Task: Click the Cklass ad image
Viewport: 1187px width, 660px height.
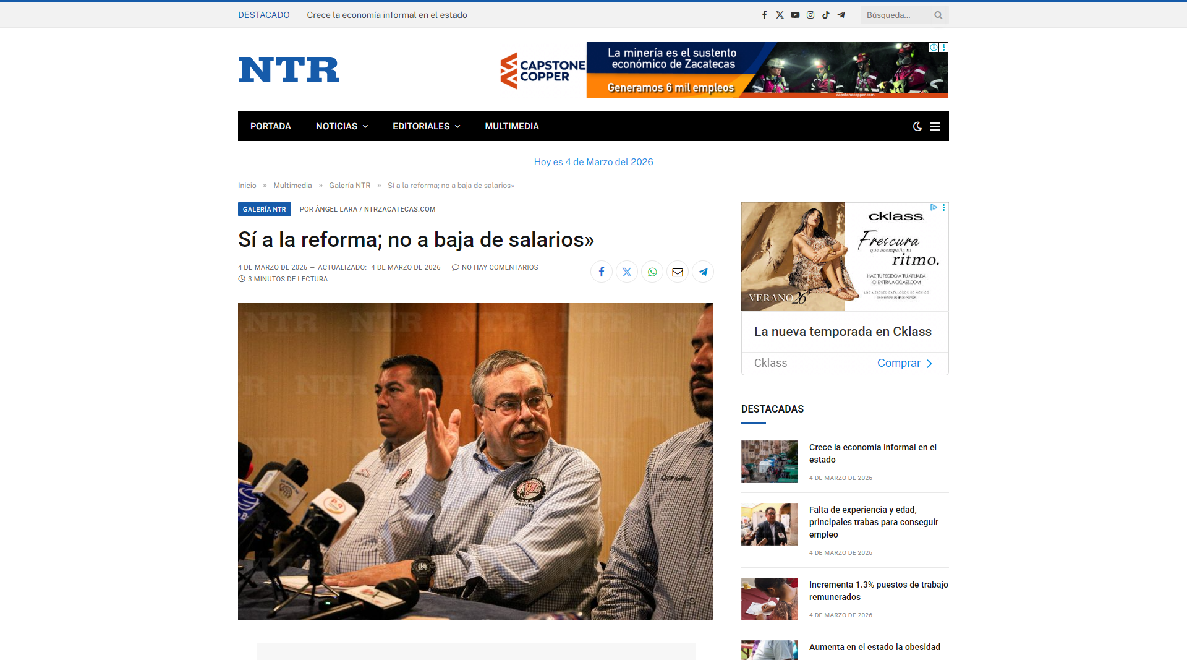Action: [845, 257]
